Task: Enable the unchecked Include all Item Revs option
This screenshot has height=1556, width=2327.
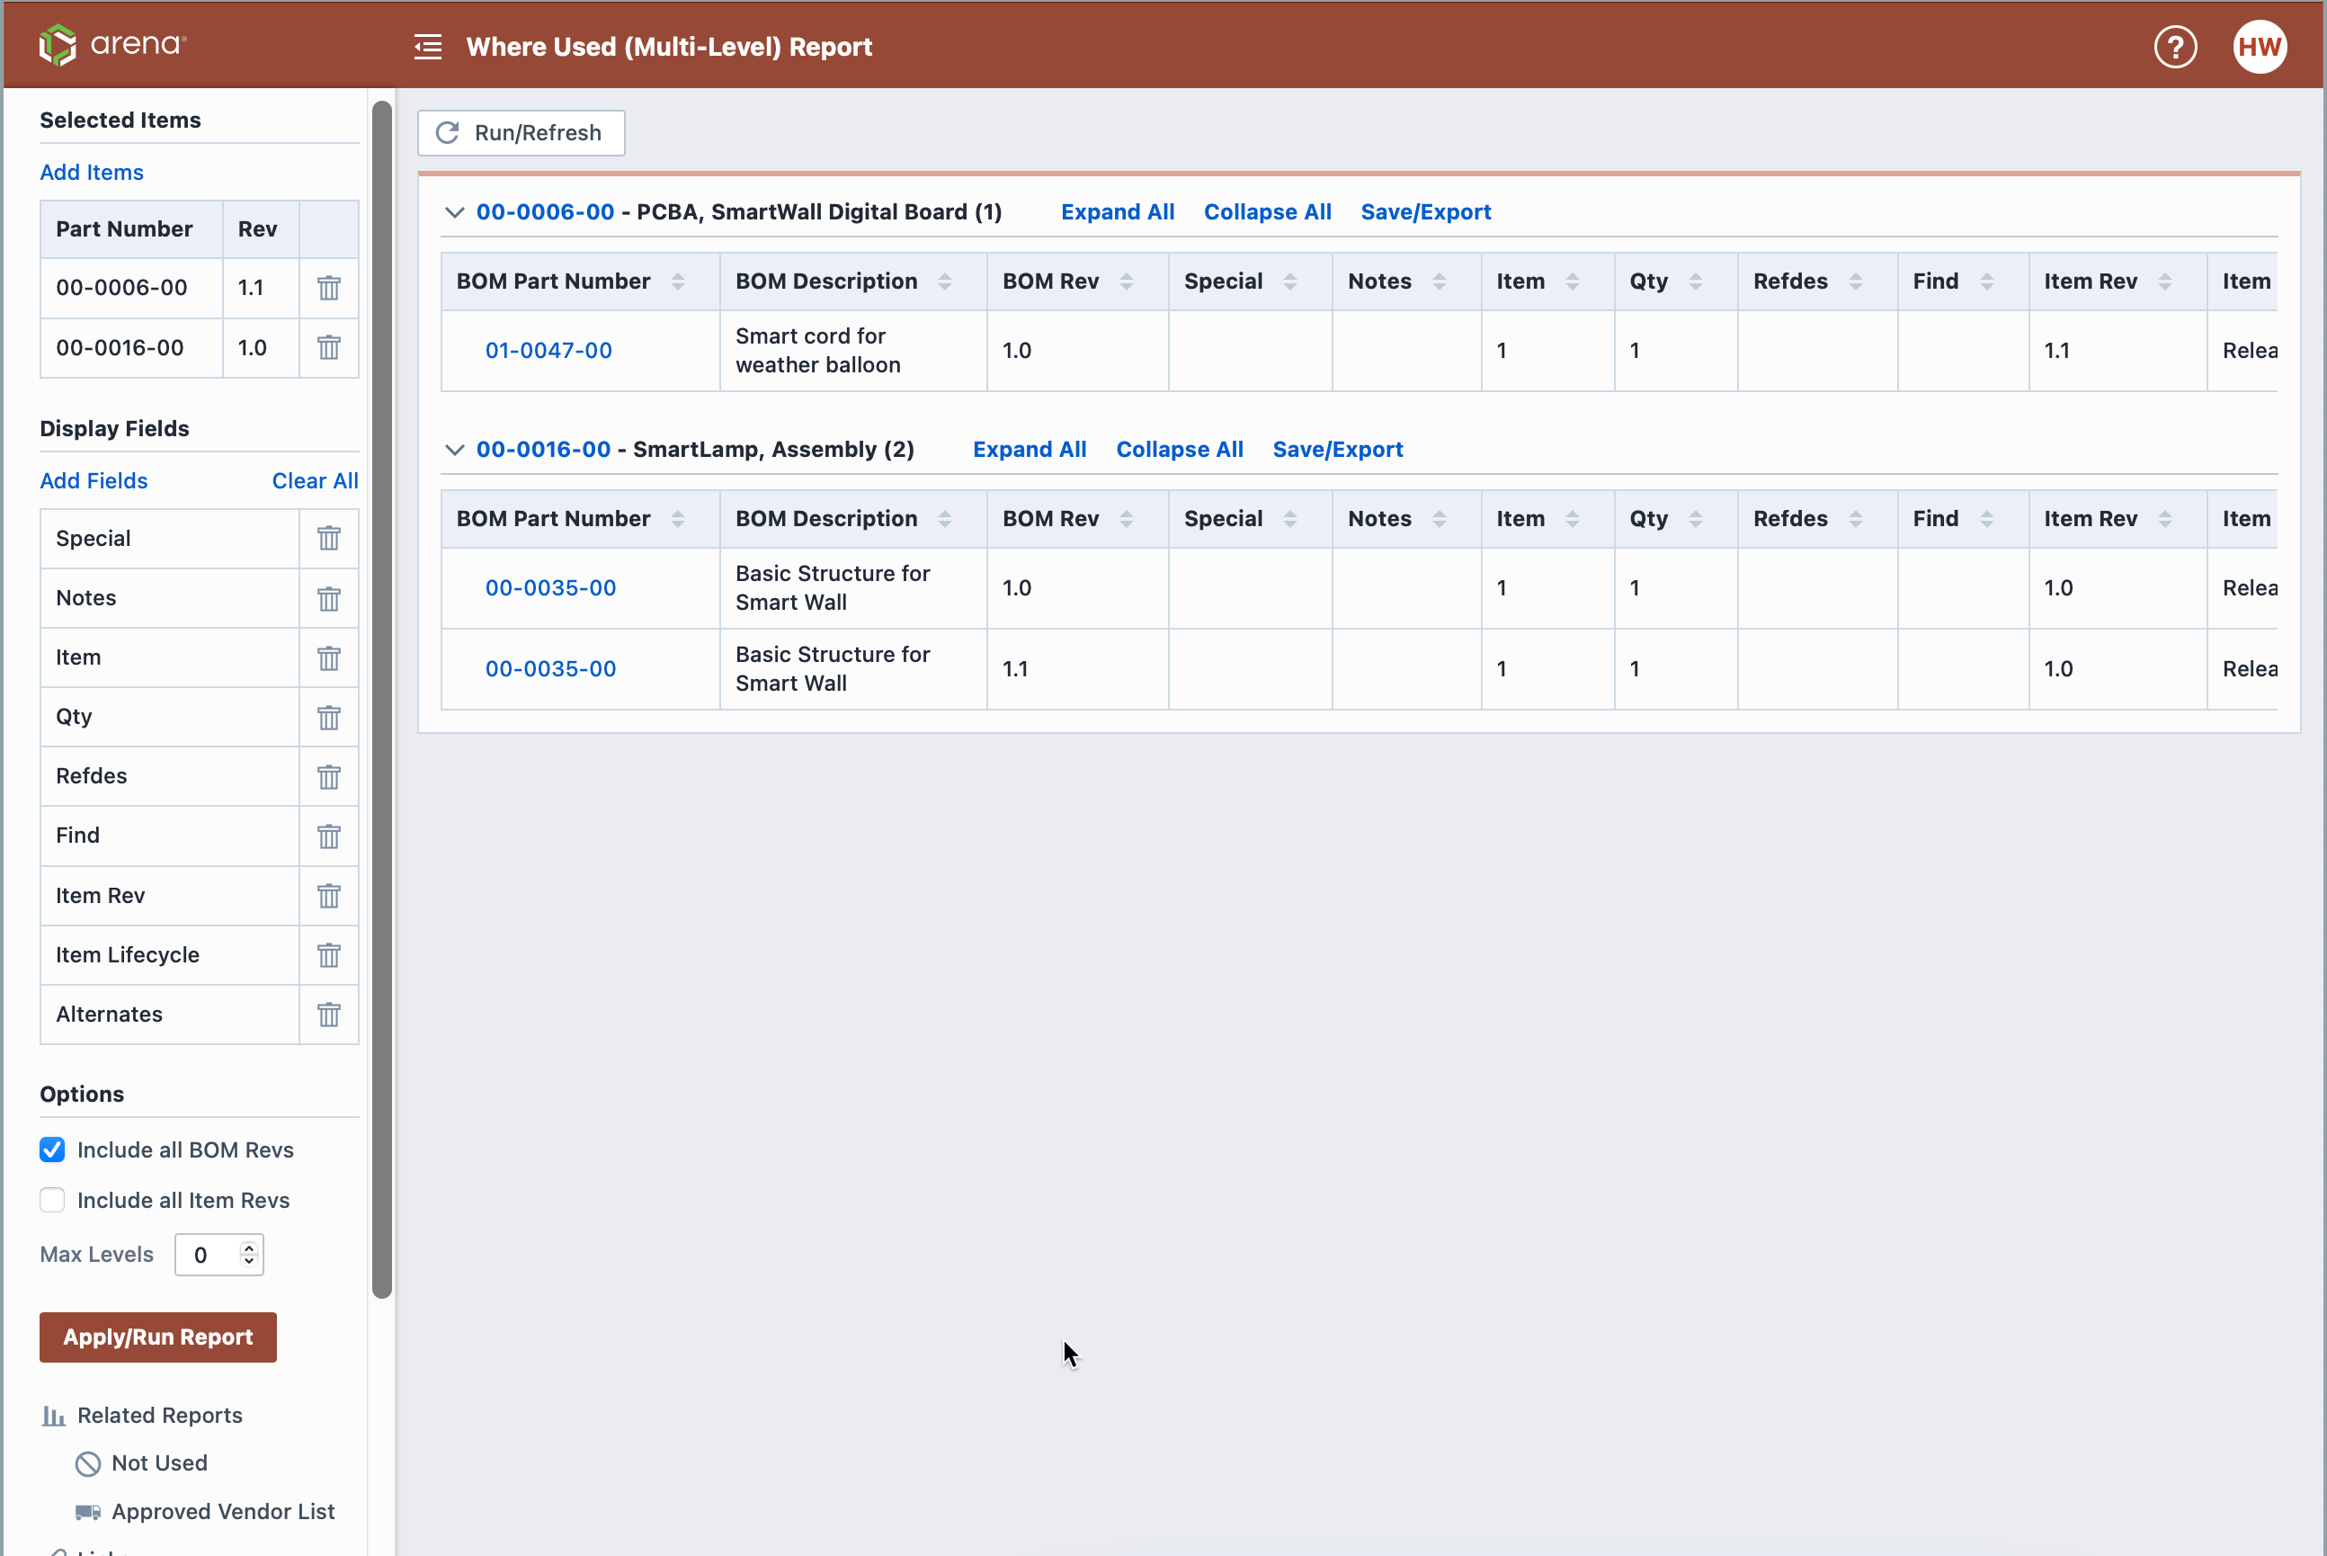Action: [52, 1200]
